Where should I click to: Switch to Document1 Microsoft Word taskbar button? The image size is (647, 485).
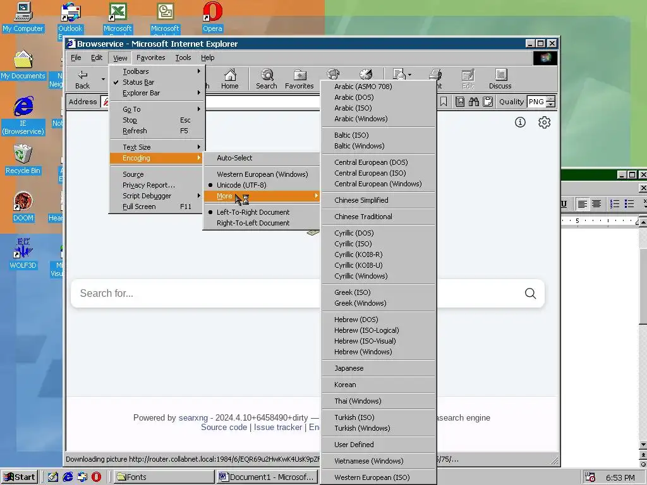coord(267,477)
